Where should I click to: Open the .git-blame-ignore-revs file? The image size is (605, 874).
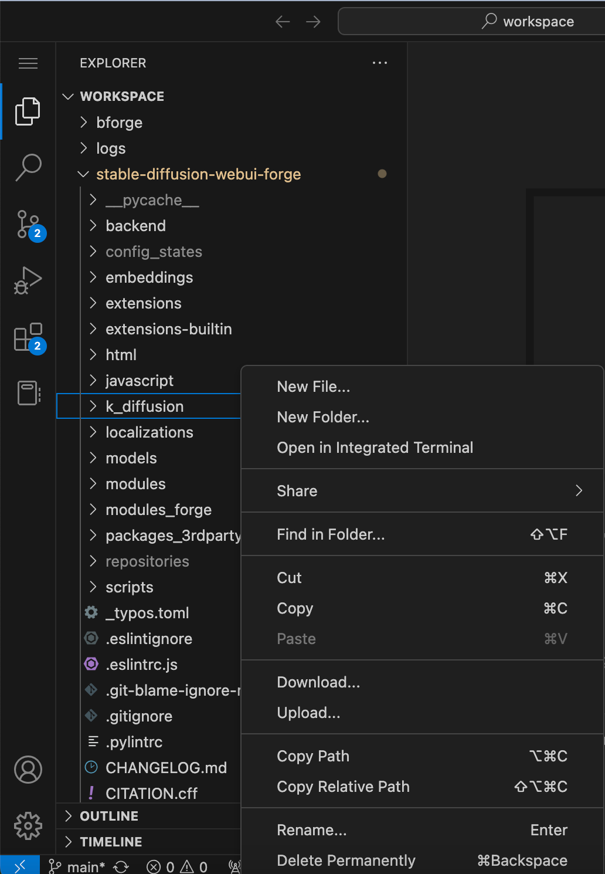tap(148, 690)
